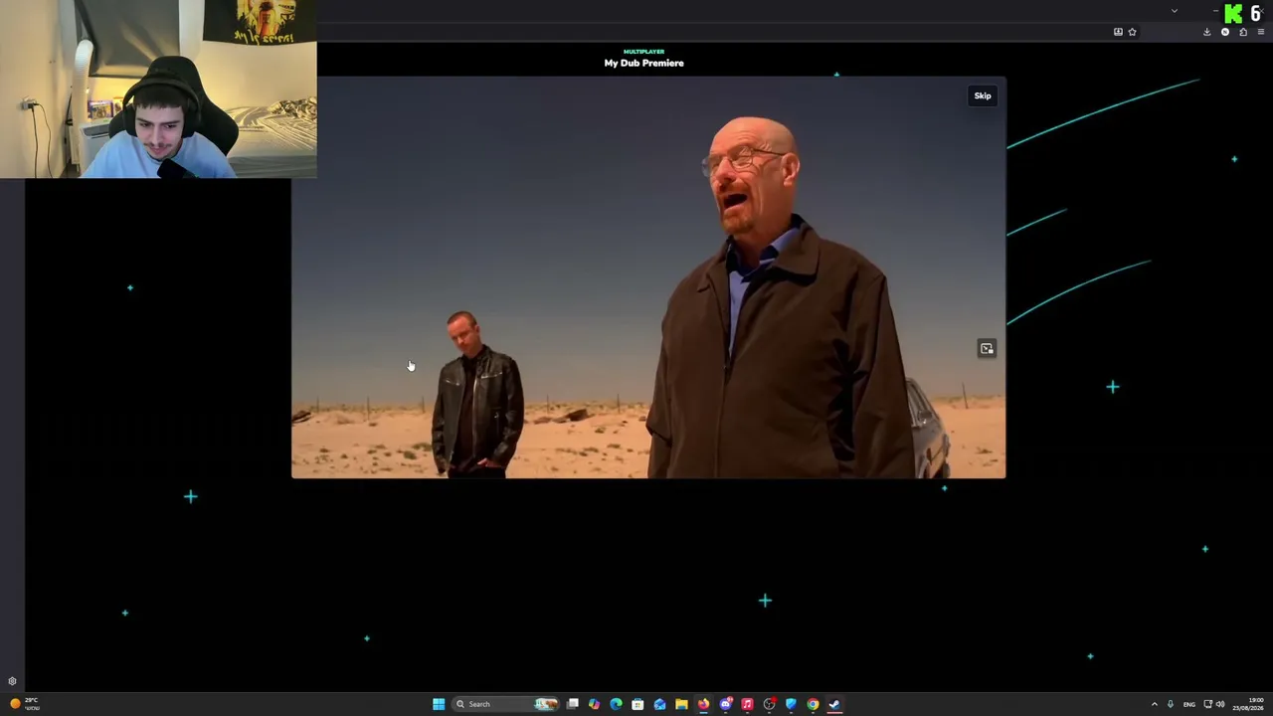
Task: Open Google Chrome from the taskbar
Action: [x=813, y=704]
